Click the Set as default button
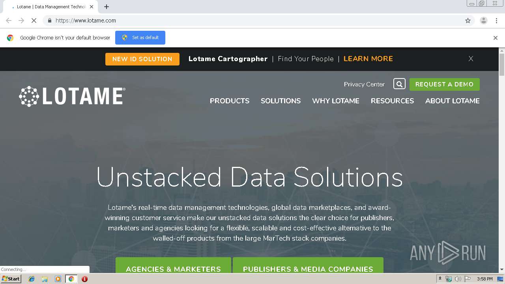 (140, 37)
